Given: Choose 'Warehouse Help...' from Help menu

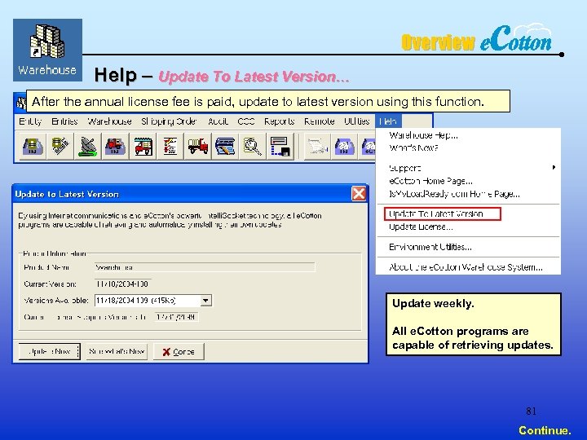Looking at the screenshot, I should click(423, 135).
